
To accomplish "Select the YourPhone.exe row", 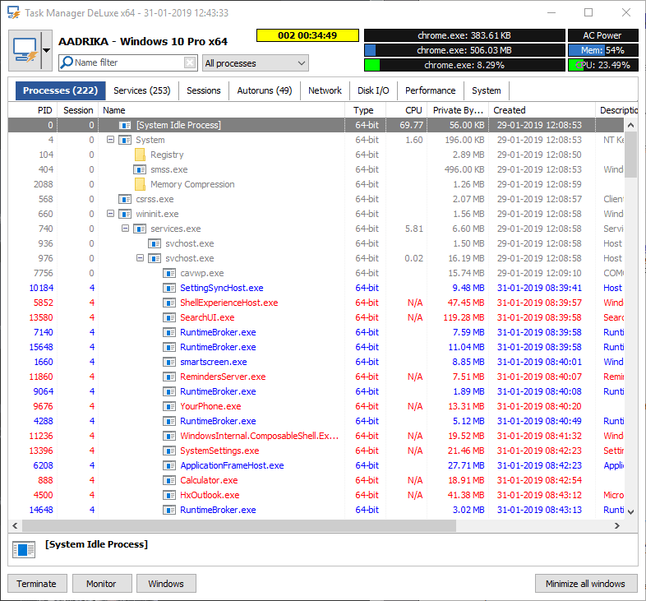I will click(x=316, y=406).
